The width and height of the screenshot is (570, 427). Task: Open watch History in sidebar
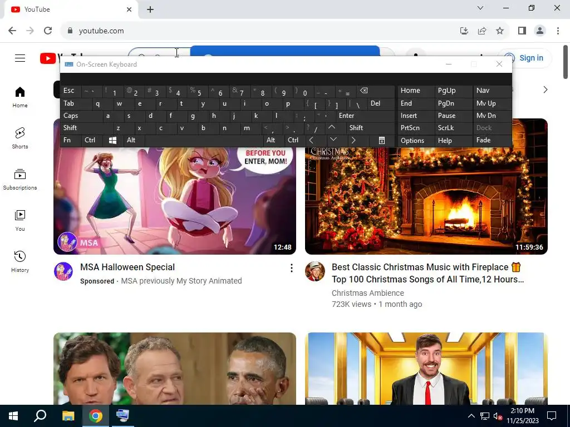pos(20,261)
